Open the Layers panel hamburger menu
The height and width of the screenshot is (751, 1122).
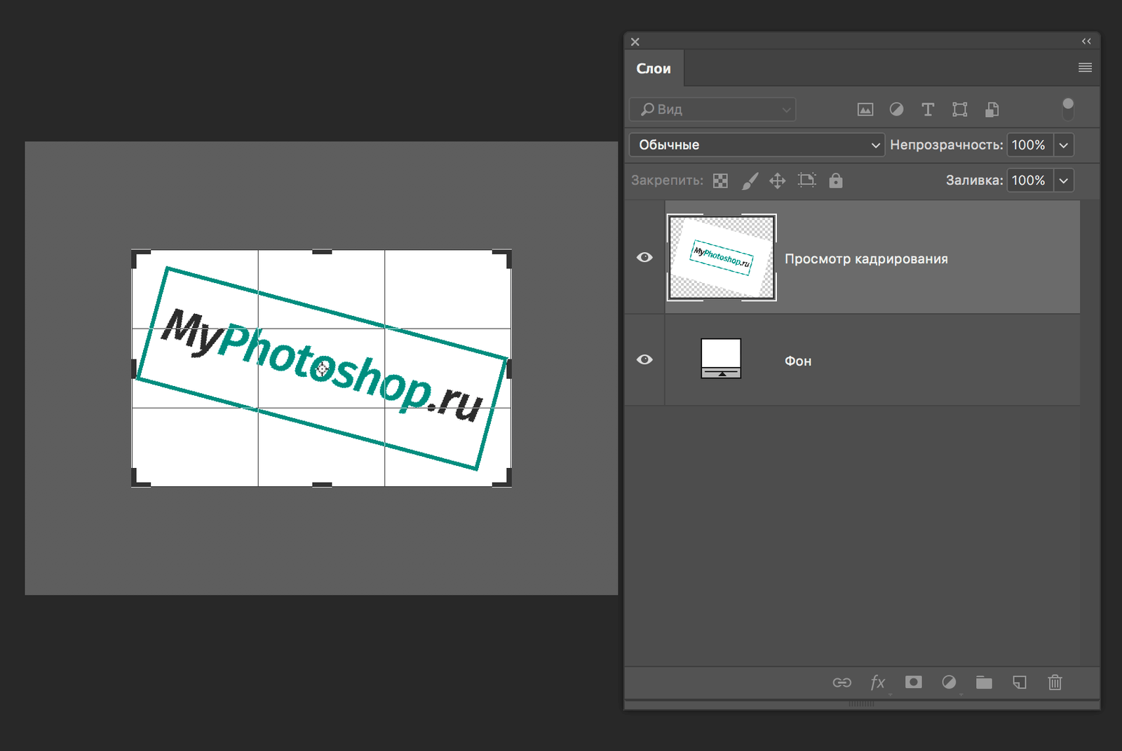[x=1085, y=68]
